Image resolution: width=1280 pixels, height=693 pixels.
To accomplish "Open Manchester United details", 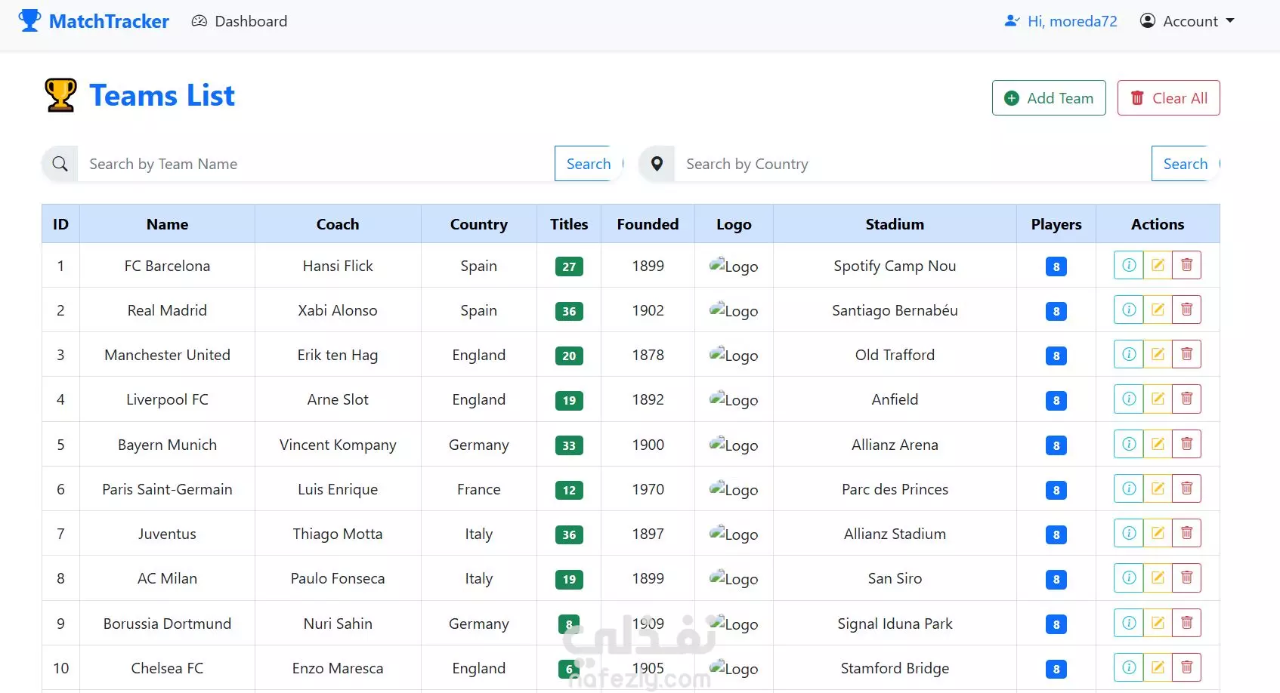I will (1129, 354).
